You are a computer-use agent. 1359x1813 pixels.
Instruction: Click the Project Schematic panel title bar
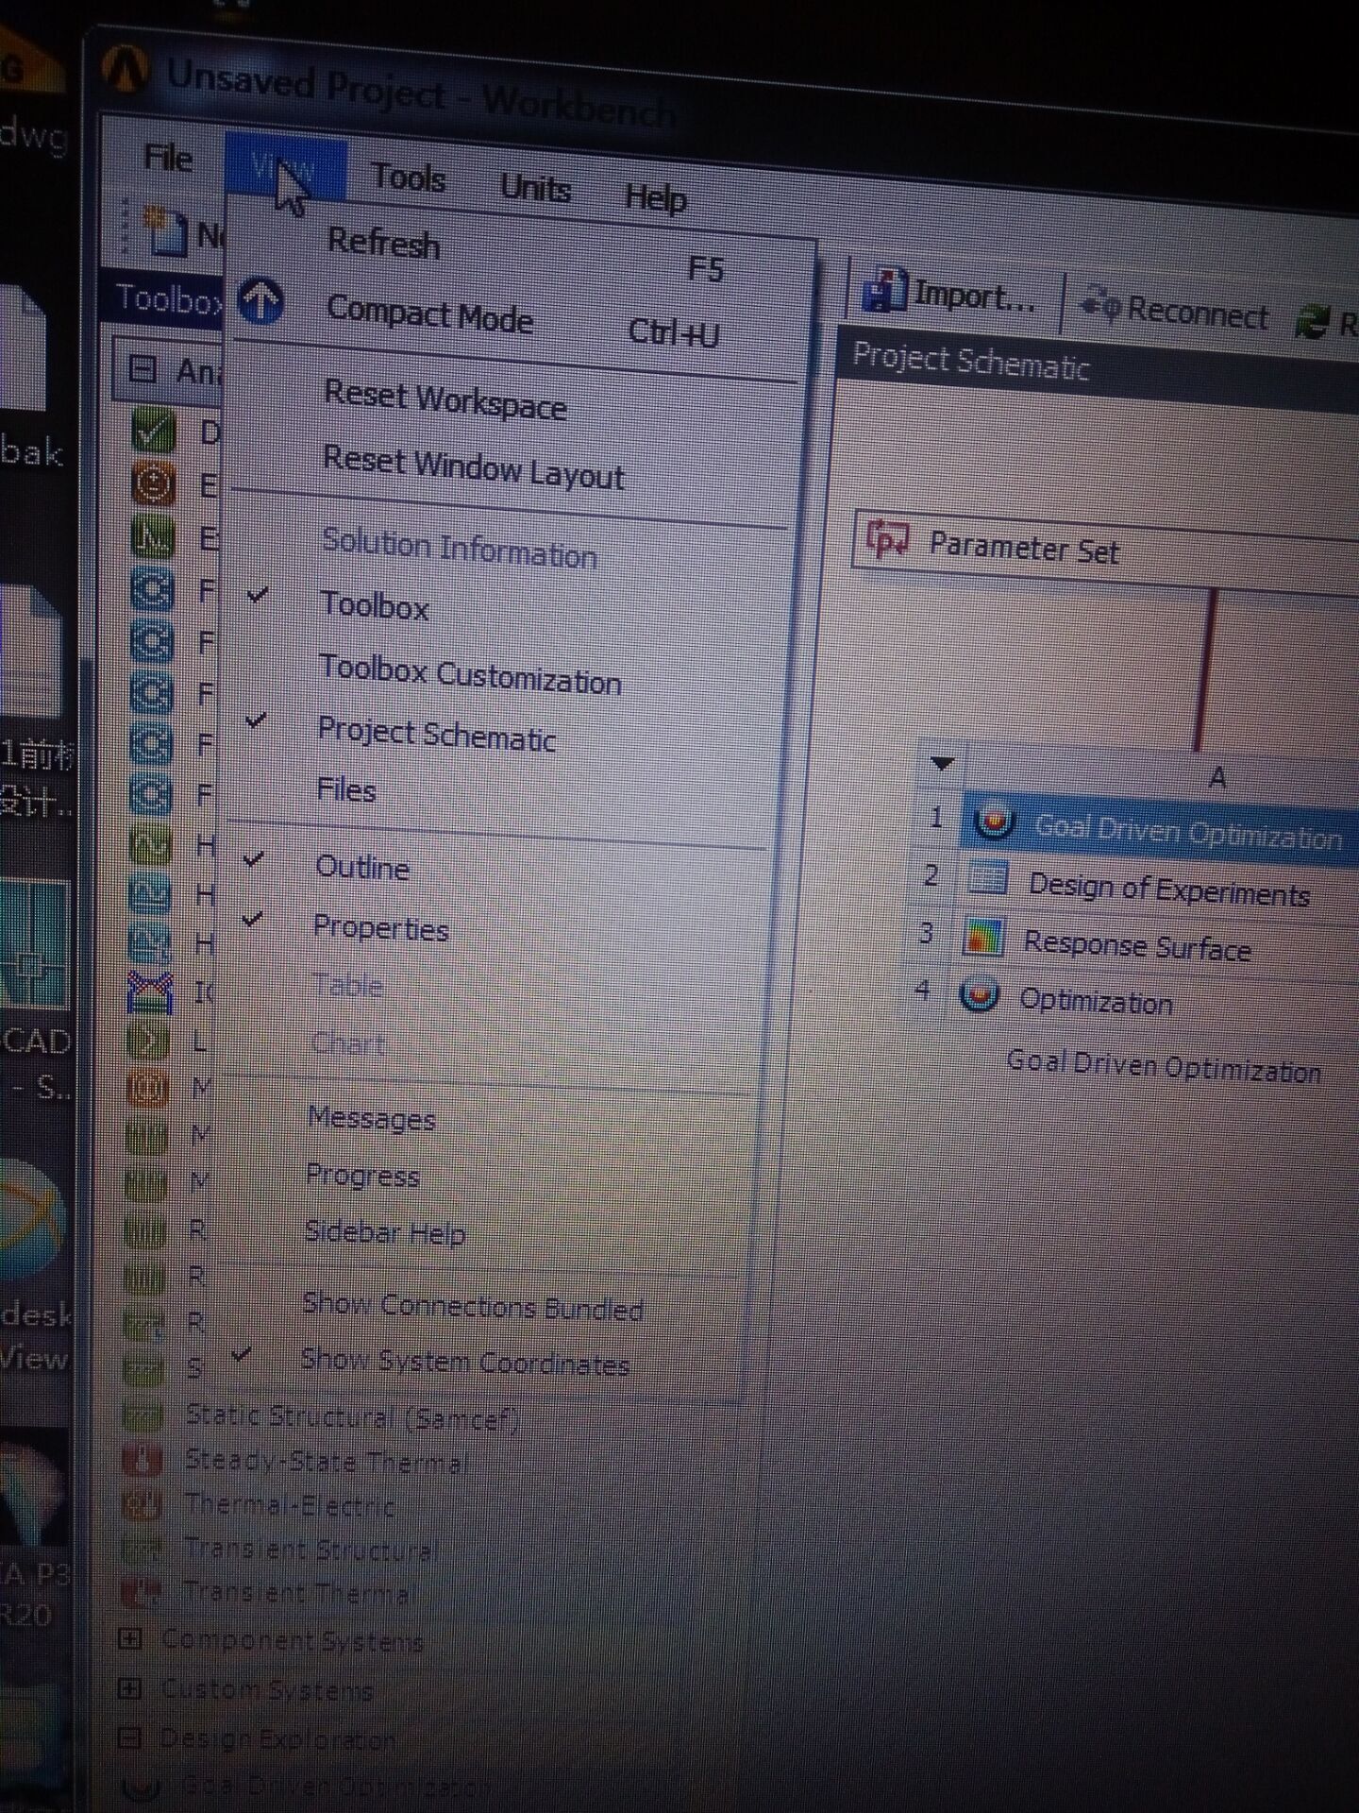(x=1097, y=371)
